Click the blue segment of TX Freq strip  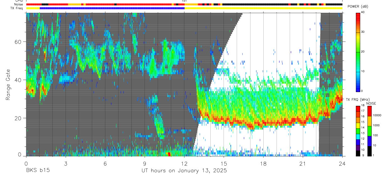[112, 8]
